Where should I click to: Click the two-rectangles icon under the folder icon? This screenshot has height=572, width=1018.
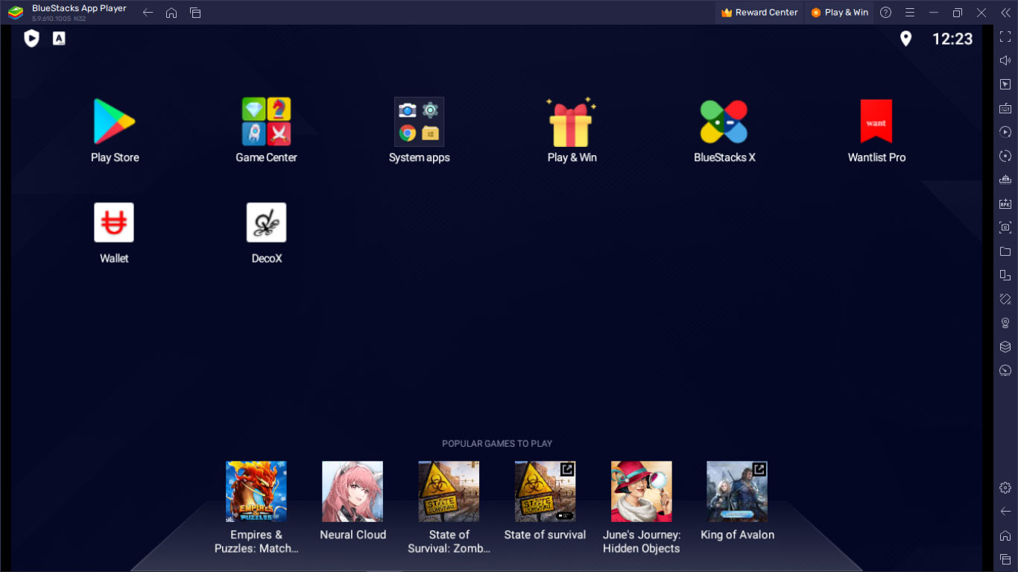click(1005, 275)
